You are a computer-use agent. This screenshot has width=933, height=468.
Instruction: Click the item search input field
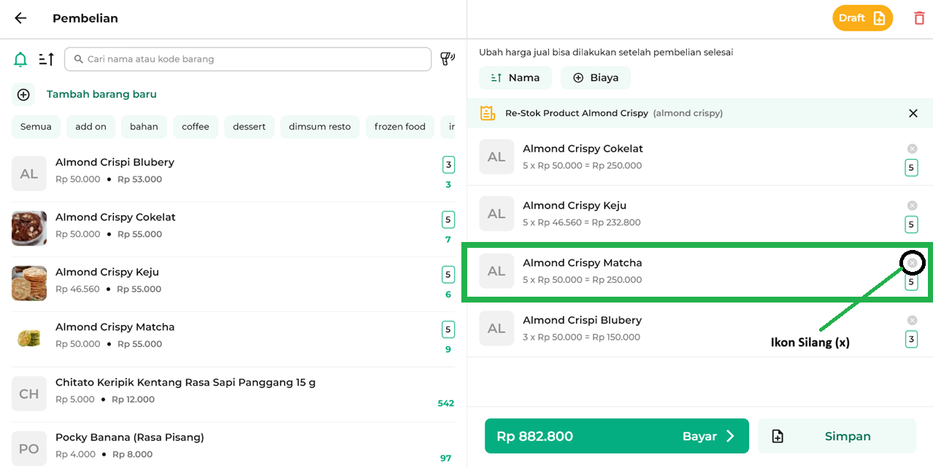[x=248, y=59]
